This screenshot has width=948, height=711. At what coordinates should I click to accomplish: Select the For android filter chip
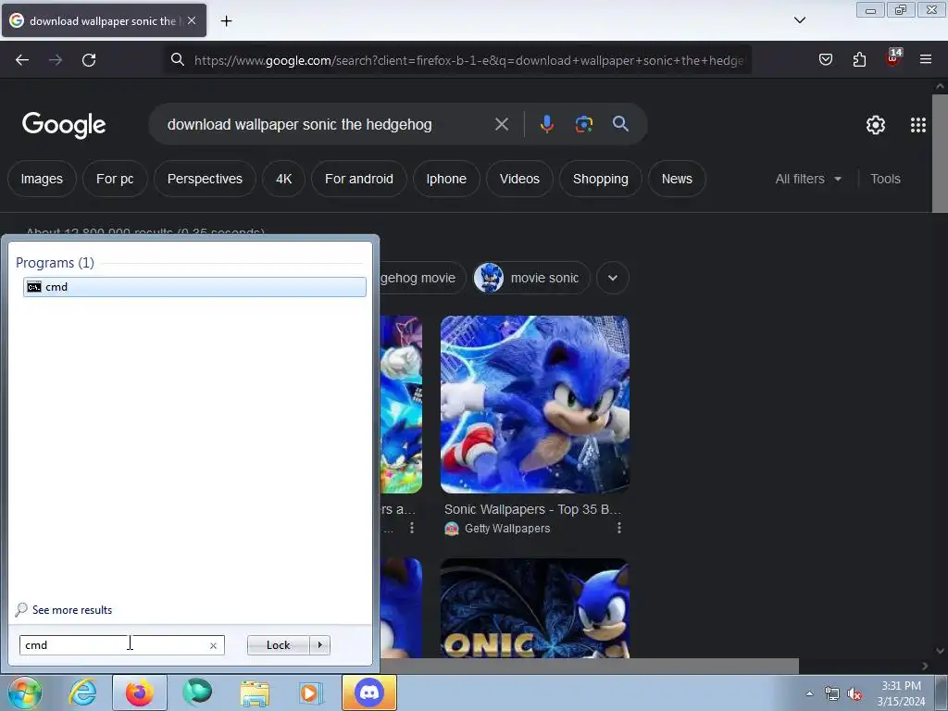coord(359,179)
